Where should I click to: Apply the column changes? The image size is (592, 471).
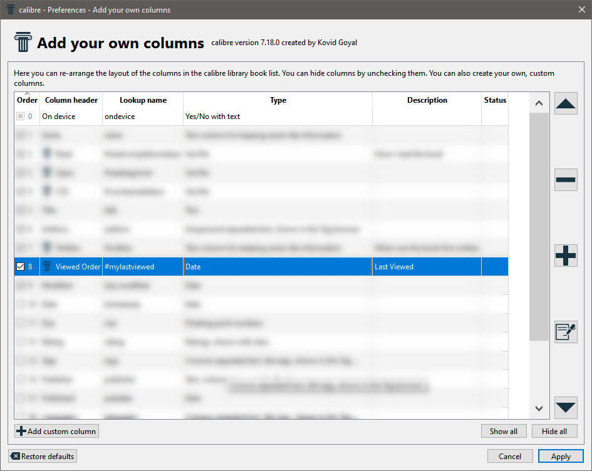(x=561, y=456)
